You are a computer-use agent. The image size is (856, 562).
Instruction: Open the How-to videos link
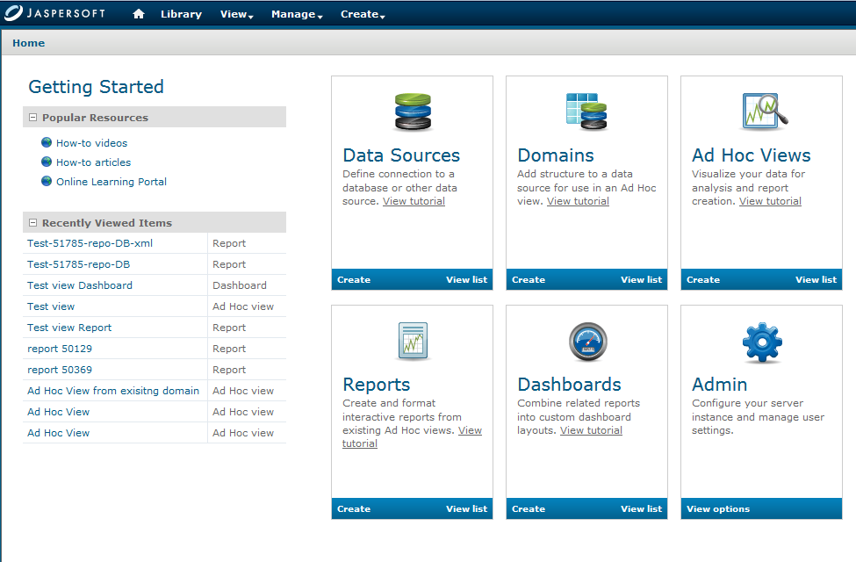click(x=91, y=143)
